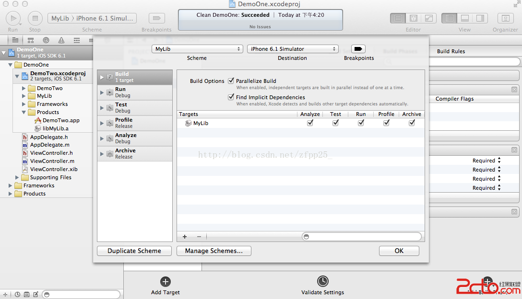
Task: Click the Duplicate Scheme button
Action: [134, 251]
